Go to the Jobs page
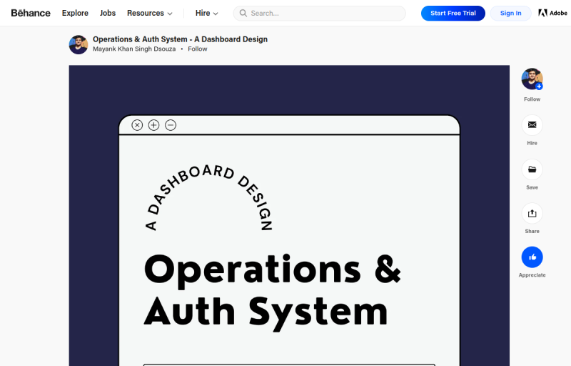 pos(108,13)
